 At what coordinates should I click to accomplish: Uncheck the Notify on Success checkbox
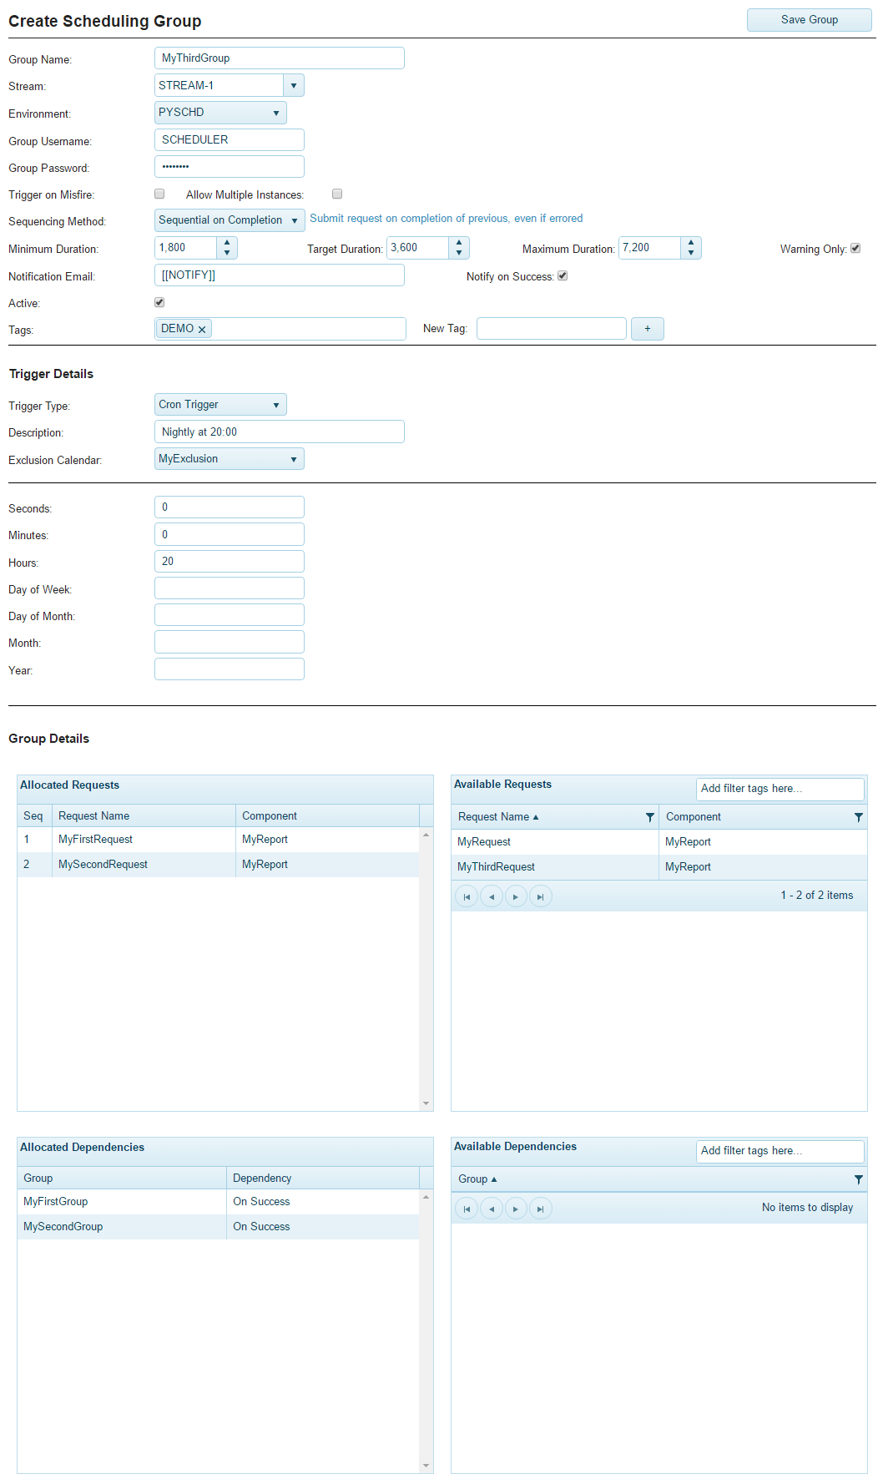click(563, 275)
